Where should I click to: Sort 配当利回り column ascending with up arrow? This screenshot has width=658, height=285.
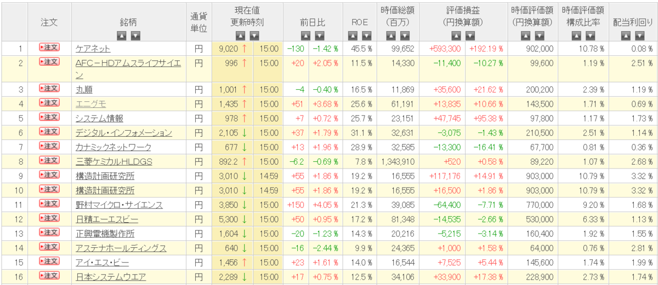coord(626,36)
